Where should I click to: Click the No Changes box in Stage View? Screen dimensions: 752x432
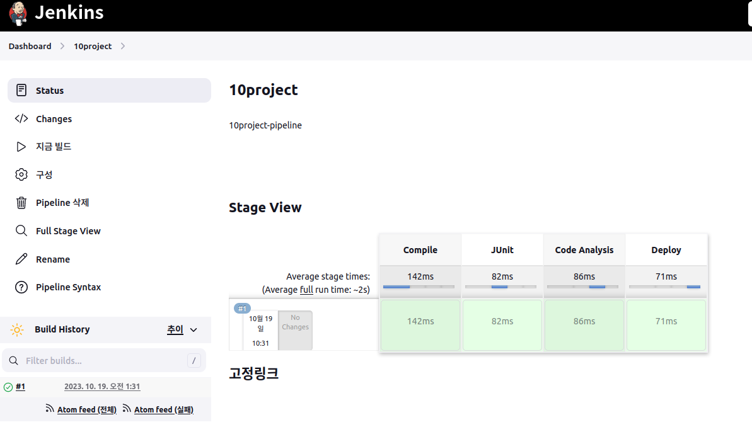(296, 330)
